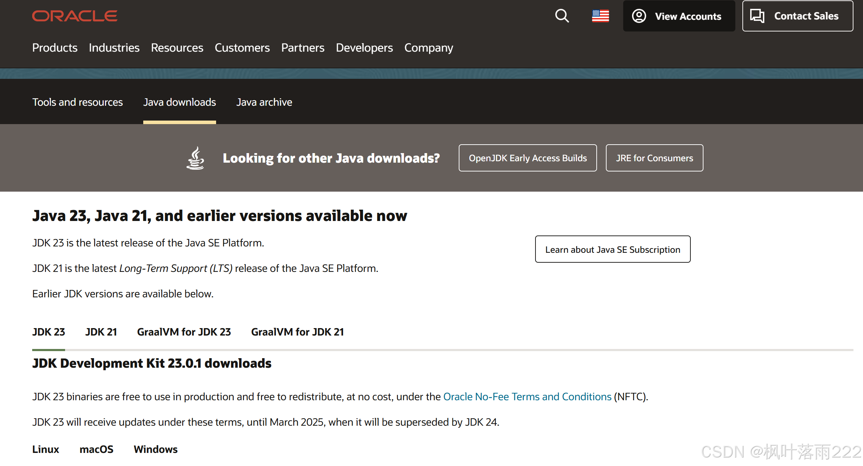This screenshot has height=466, width=863.
Task: Click 'Looking for other Java downloads?' text
Action: pos(331,158)
